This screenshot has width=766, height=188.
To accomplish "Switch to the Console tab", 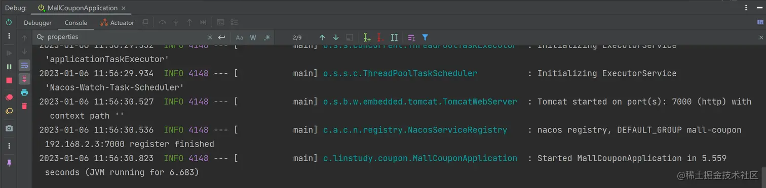I will 76,23.
